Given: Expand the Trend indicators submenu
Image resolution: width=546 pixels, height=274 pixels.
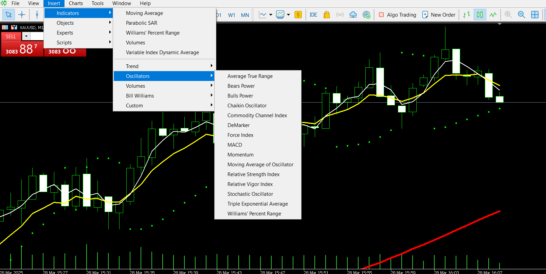Looking at the screenshot, I should point(164,66).
